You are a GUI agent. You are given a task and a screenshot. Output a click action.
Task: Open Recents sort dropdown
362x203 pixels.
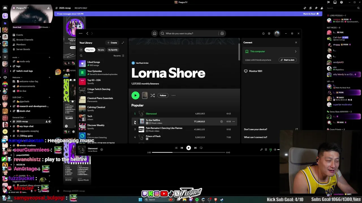[x=119, y=56]
